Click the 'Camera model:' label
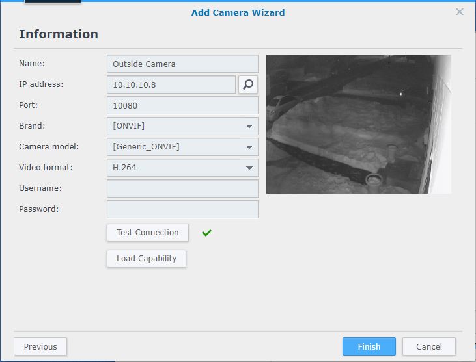 click(49, 147)
